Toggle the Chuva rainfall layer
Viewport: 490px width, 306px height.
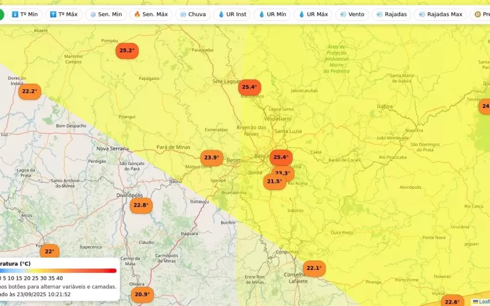[192, 14]
